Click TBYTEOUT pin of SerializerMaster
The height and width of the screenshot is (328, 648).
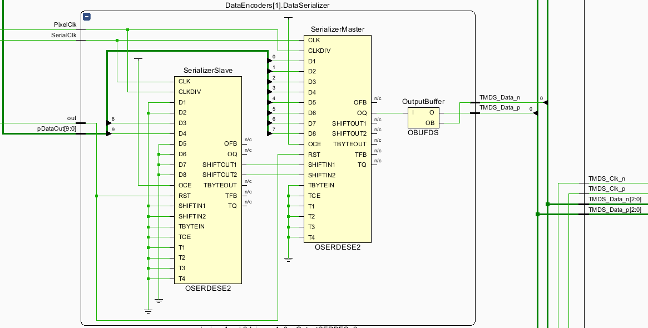tap(350, 144)
